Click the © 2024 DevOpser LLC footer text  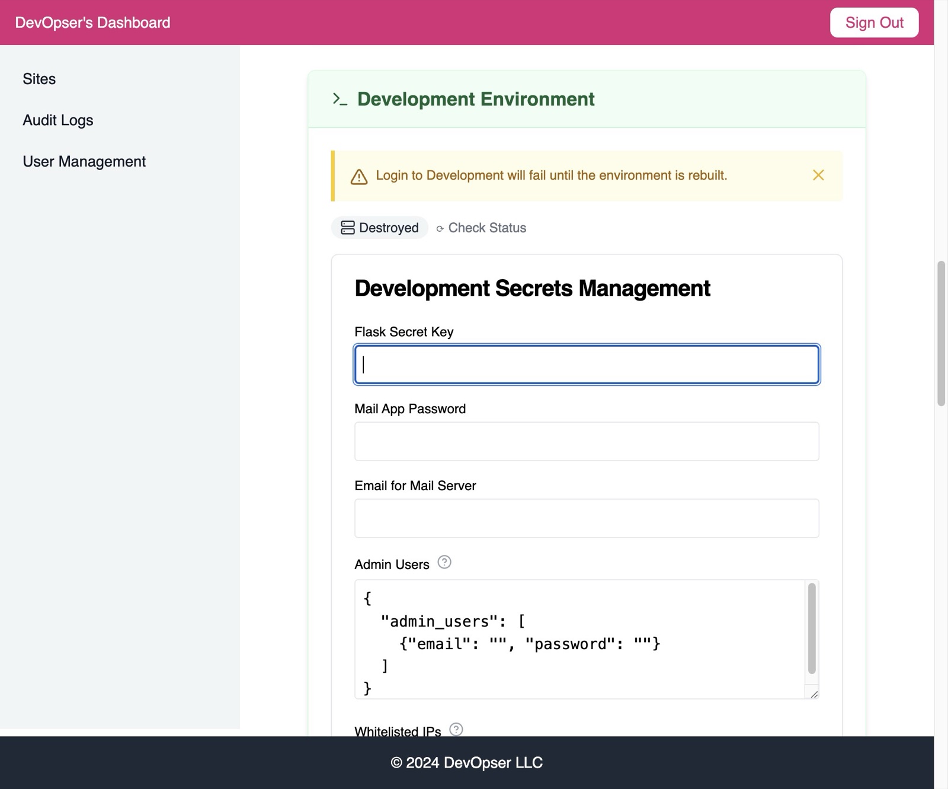[x=467, y=763]
